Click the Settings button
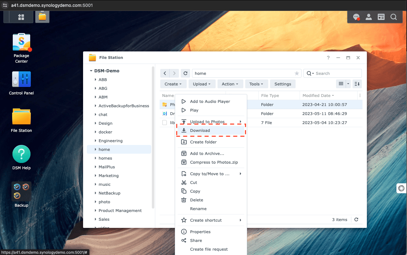 pyautogui.click(x=283, y=84)
